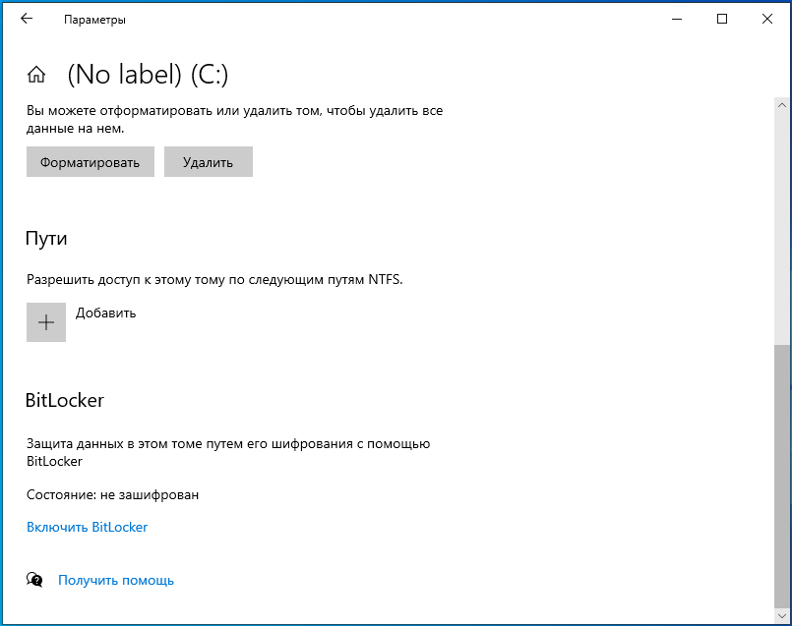Click the BitLocker section heading
Screen dimensions: 792x626
point(65,400)
